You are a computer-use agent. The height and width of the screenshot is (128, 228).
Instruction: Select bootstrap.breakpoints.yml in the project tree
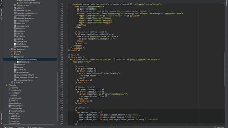tap(27, 13)
